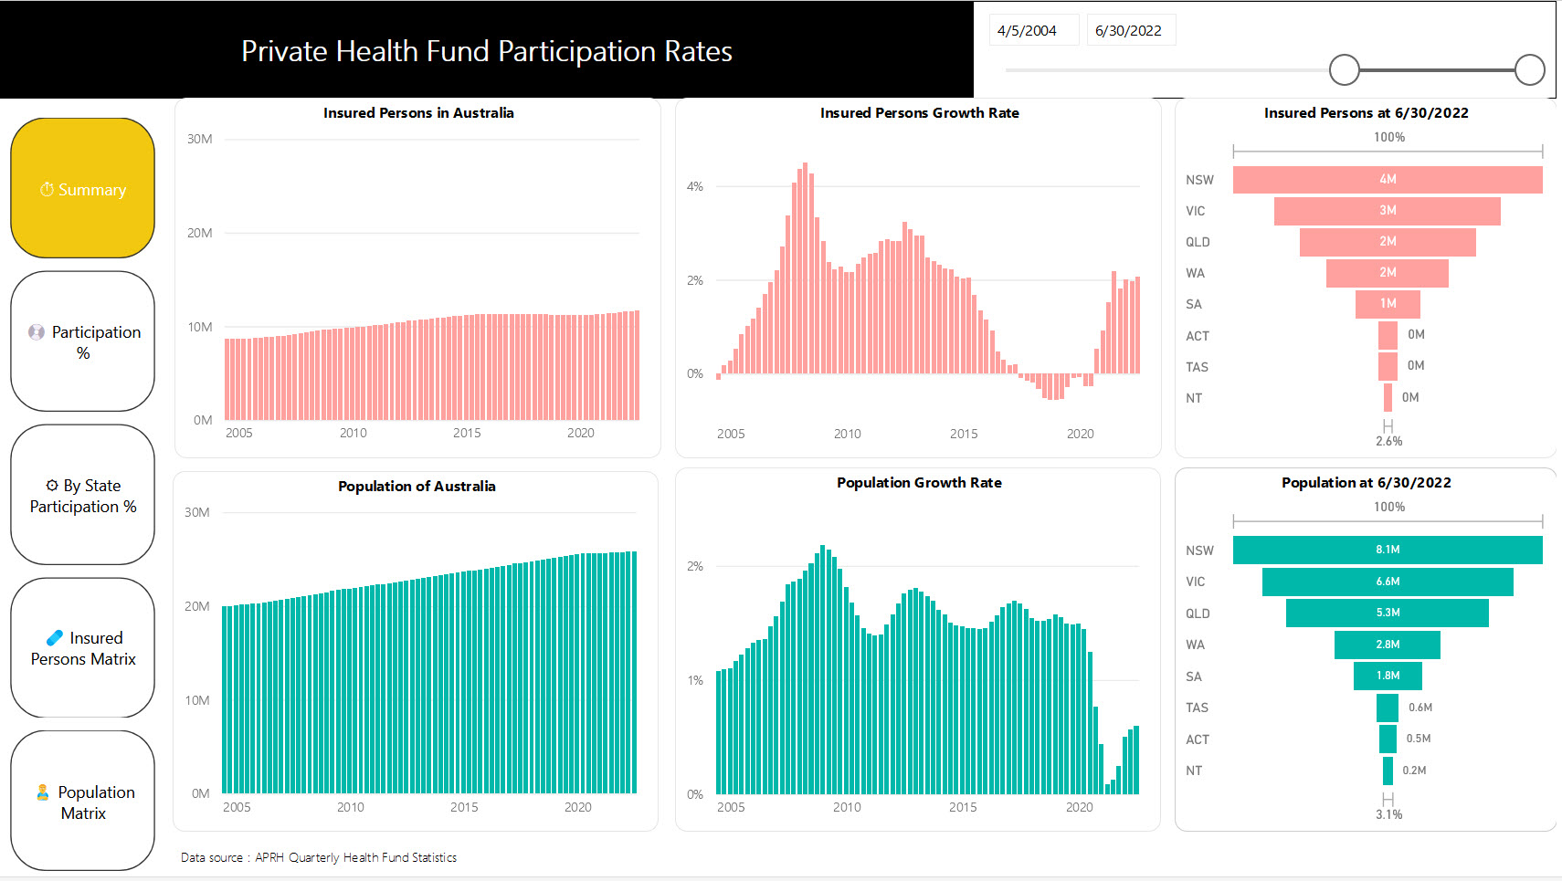Open the Participation % page

pyautogui.click(x=82, y=341)
